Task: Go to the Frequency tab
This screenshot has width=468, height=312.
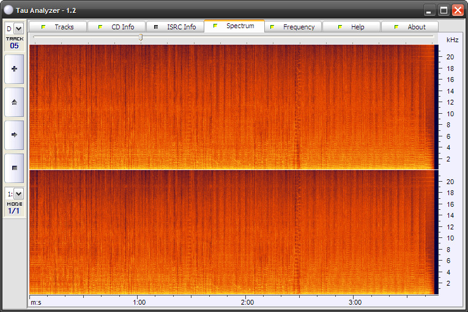Action: coord(292,27)
